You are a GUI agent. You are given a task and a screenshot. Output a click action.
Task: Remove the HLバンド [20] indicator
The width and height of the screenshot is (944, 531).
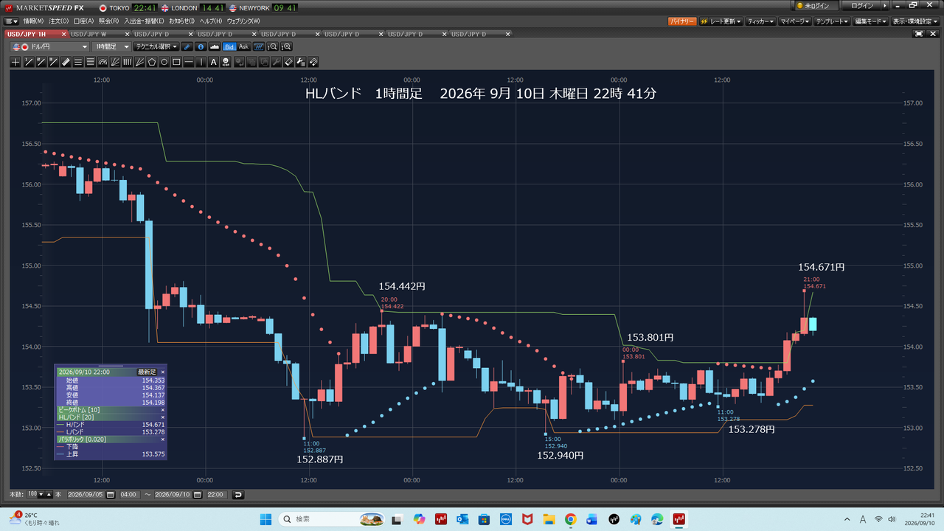pos(163,417)
